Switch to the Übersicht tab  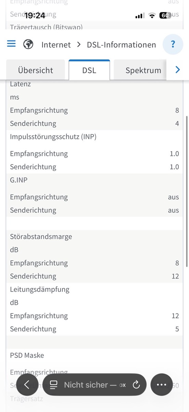[x=36, y=70]
